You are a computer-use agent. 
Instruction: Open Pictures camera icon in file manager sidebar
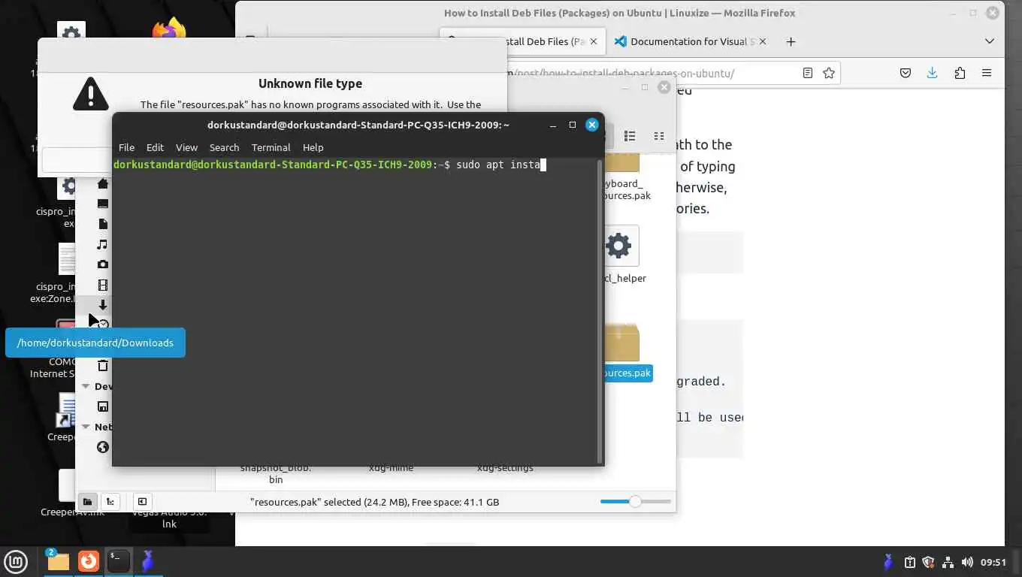point(103,264)
